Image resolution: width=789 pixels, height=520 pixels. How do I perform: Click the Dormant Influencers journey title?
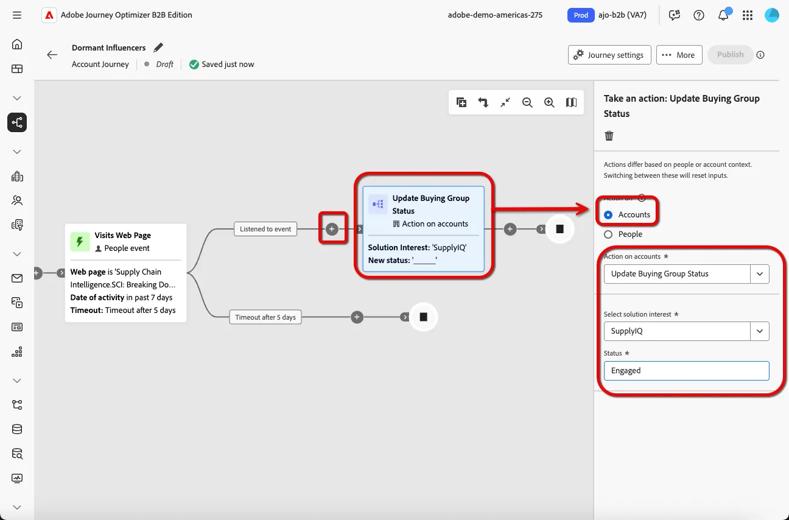coord(108,47)
